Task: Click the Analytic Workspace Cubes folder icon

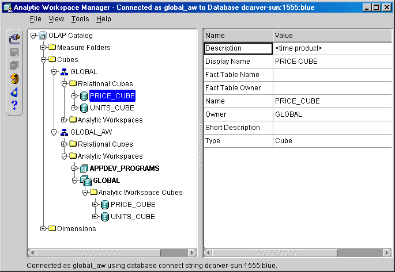Action: (x=93, y=192)
